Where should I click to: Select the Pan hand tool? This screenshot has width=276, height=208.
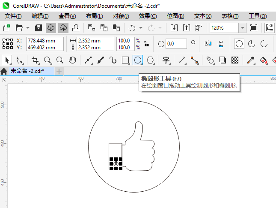[x=72, y=60]
